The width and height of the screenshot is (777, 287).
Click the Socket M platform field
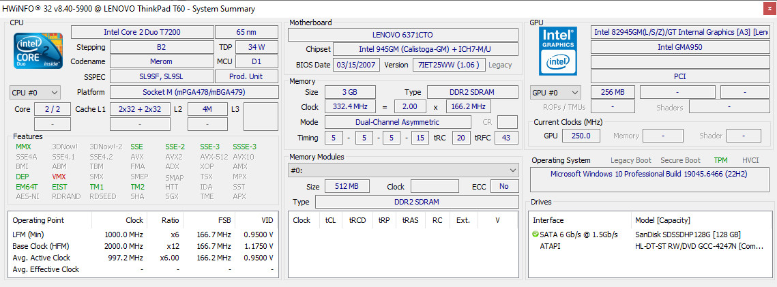[194, 92]
